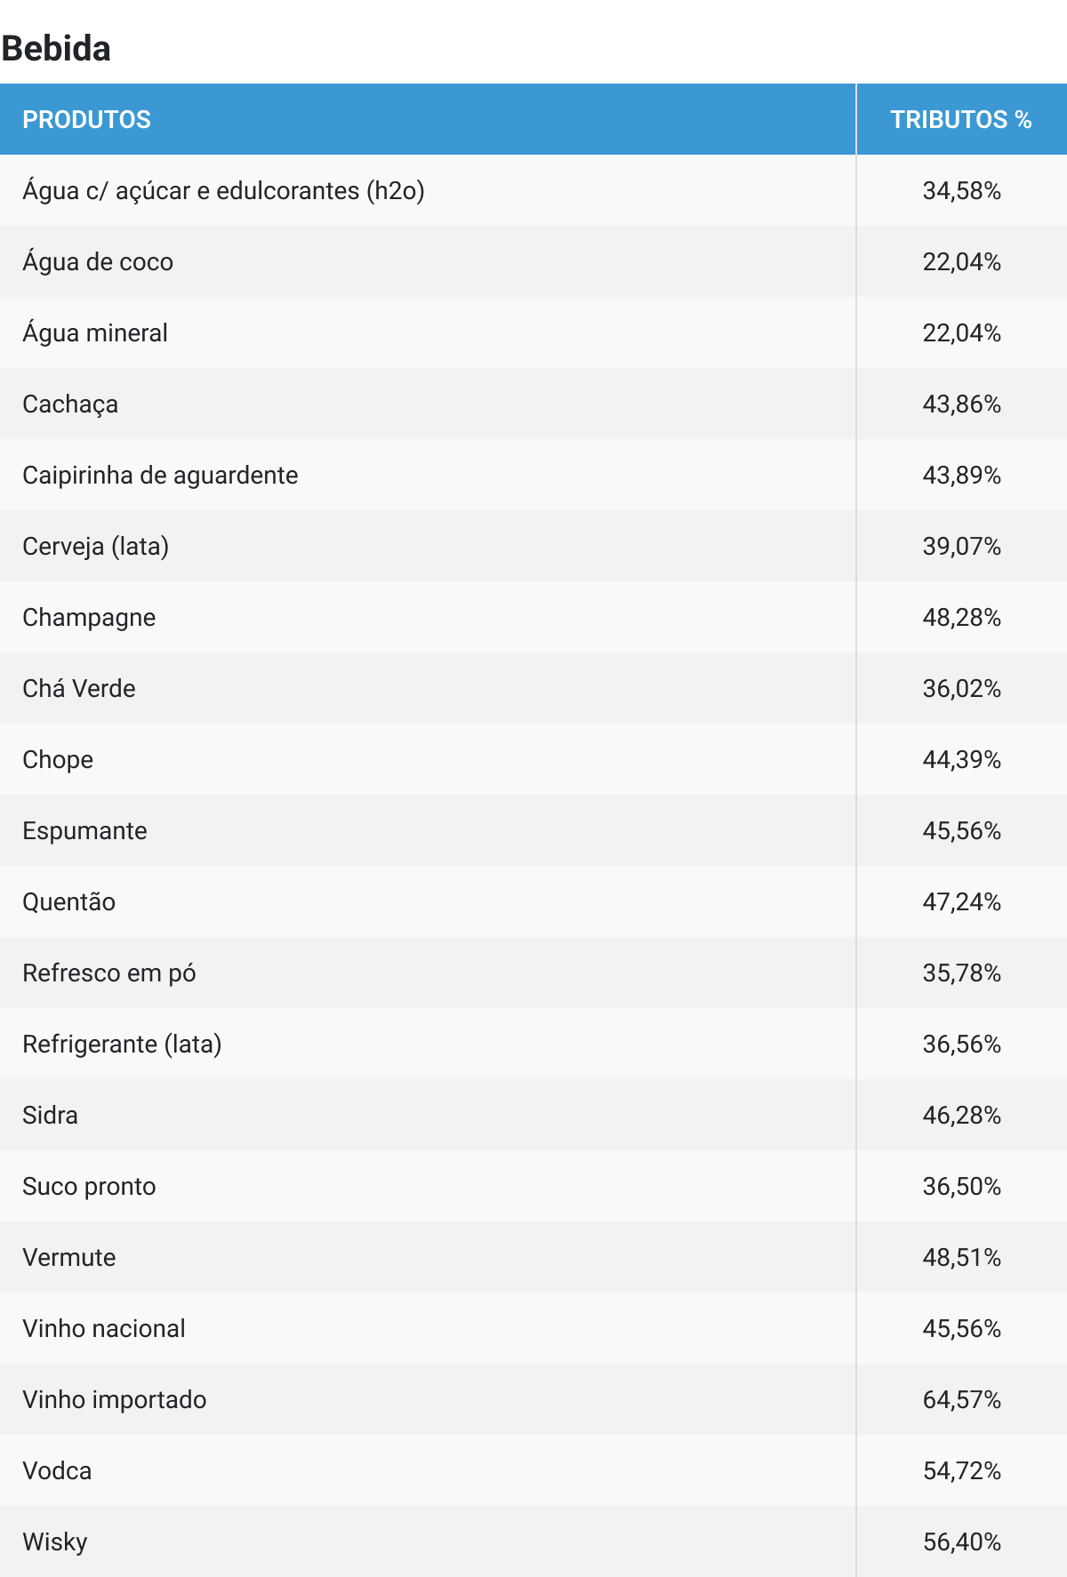Select the Vodca product row
This screenshot has width=1067, height=1577.
(x=57, y=1471)
